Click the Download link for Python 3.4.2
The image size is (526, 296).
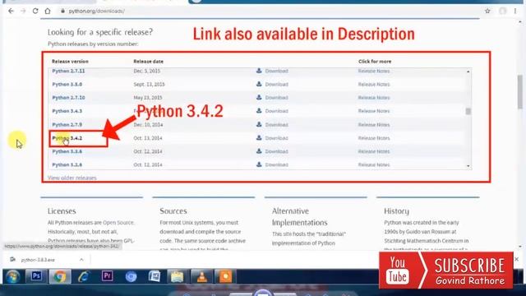[x=276, y=138]
